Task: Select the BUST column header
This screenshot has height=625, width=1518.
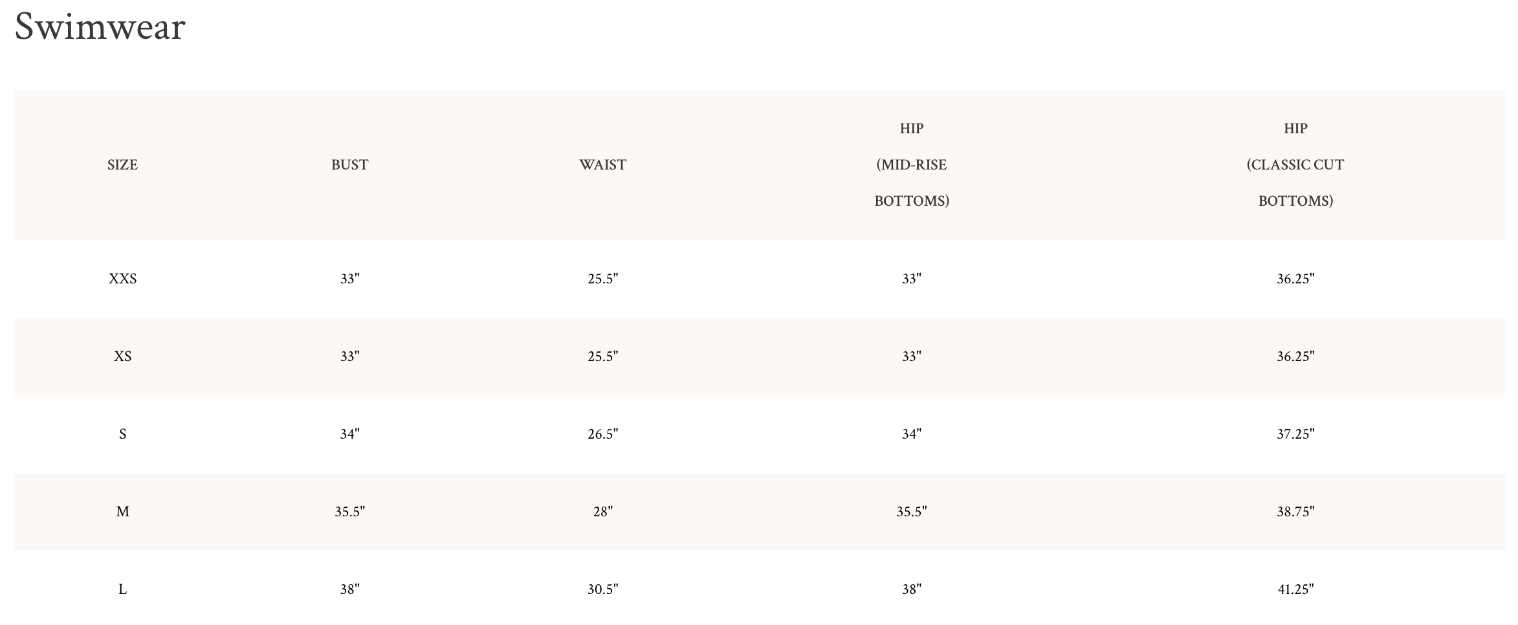Action: tap(349, 165)
